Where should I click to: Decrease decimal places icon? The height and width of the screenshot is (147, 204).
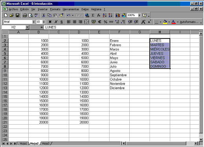click(x=123, y=22)
